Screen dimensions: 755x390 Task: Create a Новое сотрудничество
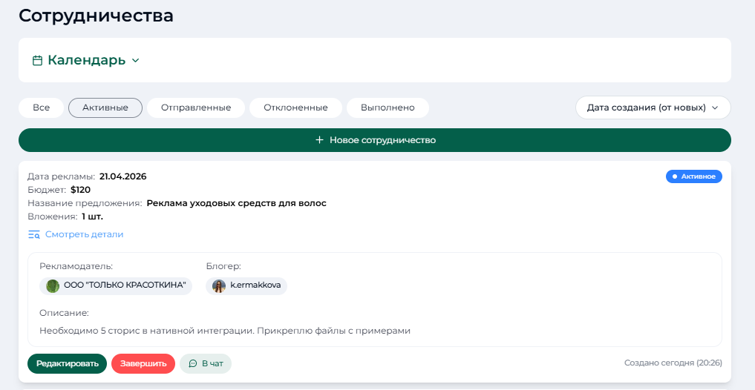[x=375, y=140]
